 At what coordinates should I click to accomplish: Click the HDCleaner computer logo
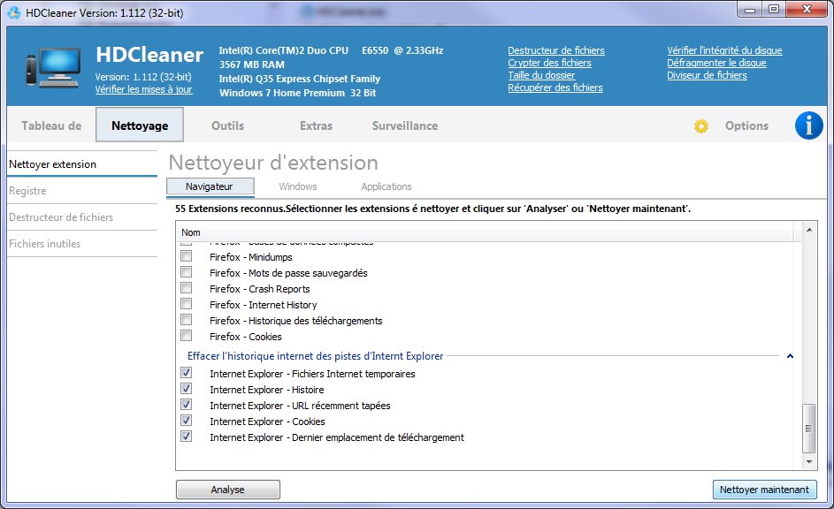(x=53, y=68)
